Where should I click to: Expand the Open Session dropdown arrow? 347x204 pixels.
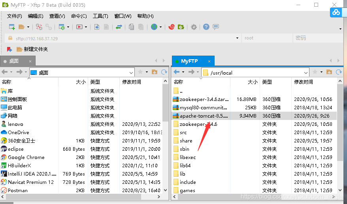click(28, 27)
